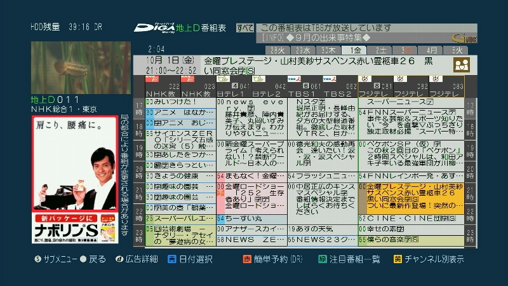The height and width of the screenshot is (286, 508).
Task: Select program FNNレインボー発
Action: tap(411, 176)
